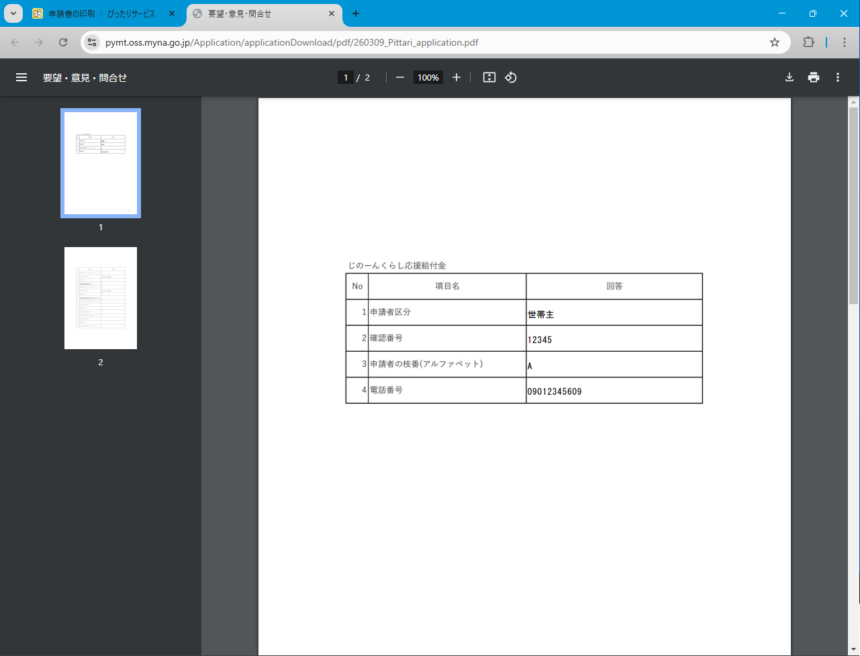This screenshot has width=860, height=656.
Task: Select page 2 thumbnail
Action: (x=101, y=298)
